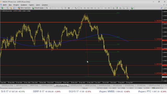This screenshot has height=94, width=167.
Task: Select the Equidistant Channel drawing tool
Action: [62, 8]
